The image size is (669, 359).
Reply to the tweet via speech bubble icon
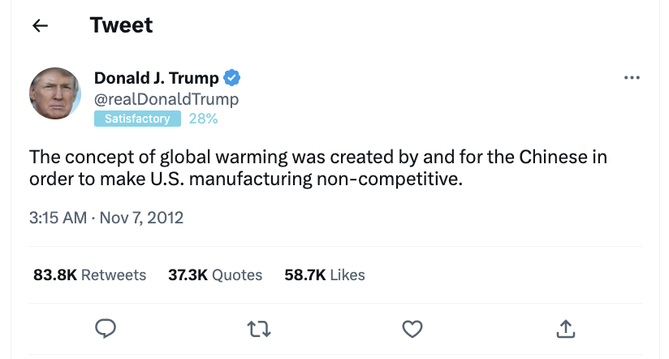106,328
